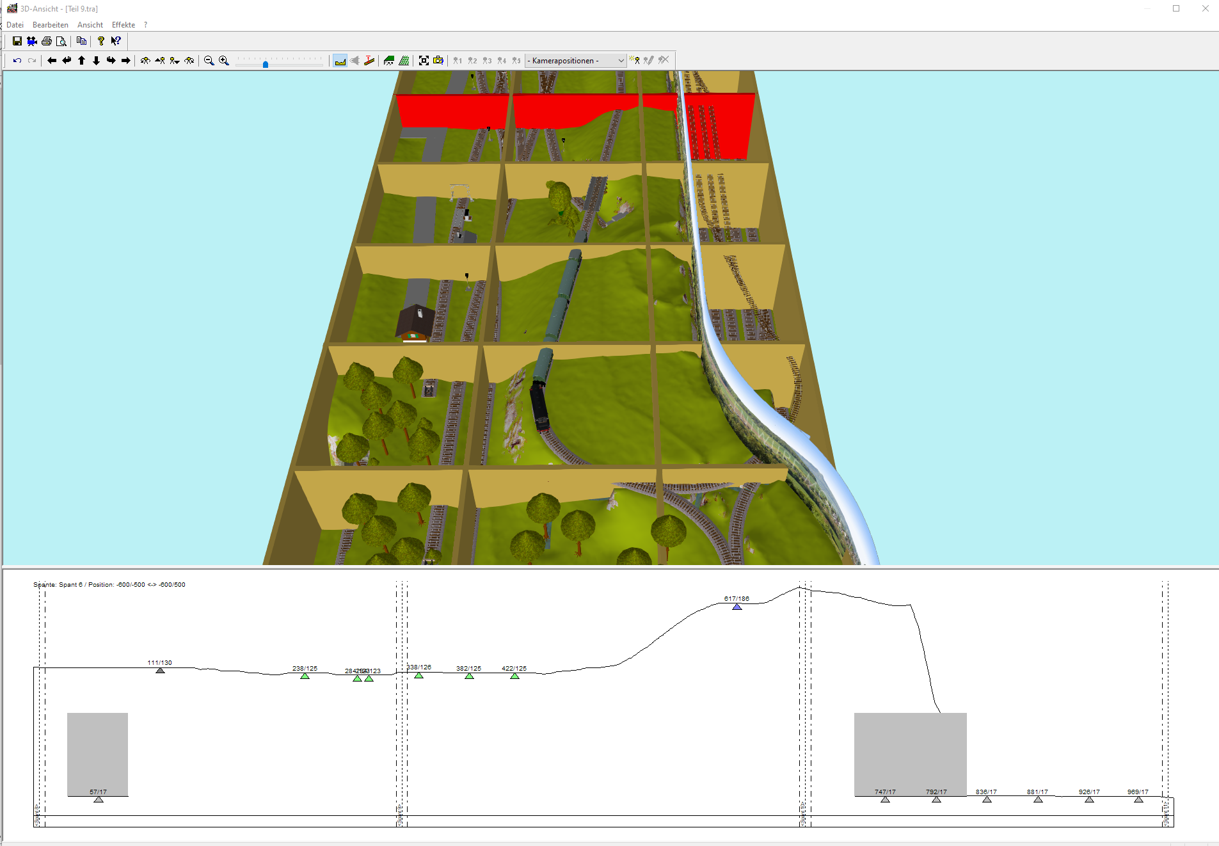The image size is (1219, 846).
Task: Select height marker 747/17
Action: [x=885, y=799]
